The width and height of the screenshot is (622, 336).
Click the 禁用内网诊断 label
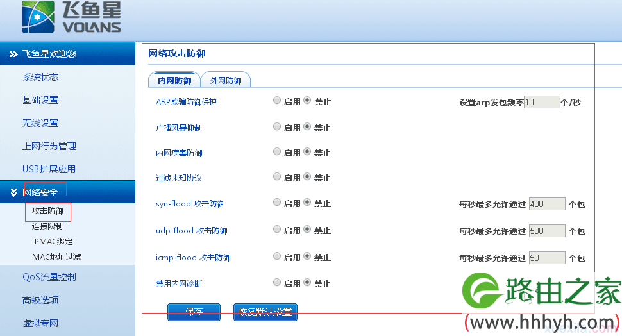[x=179, y=283]
